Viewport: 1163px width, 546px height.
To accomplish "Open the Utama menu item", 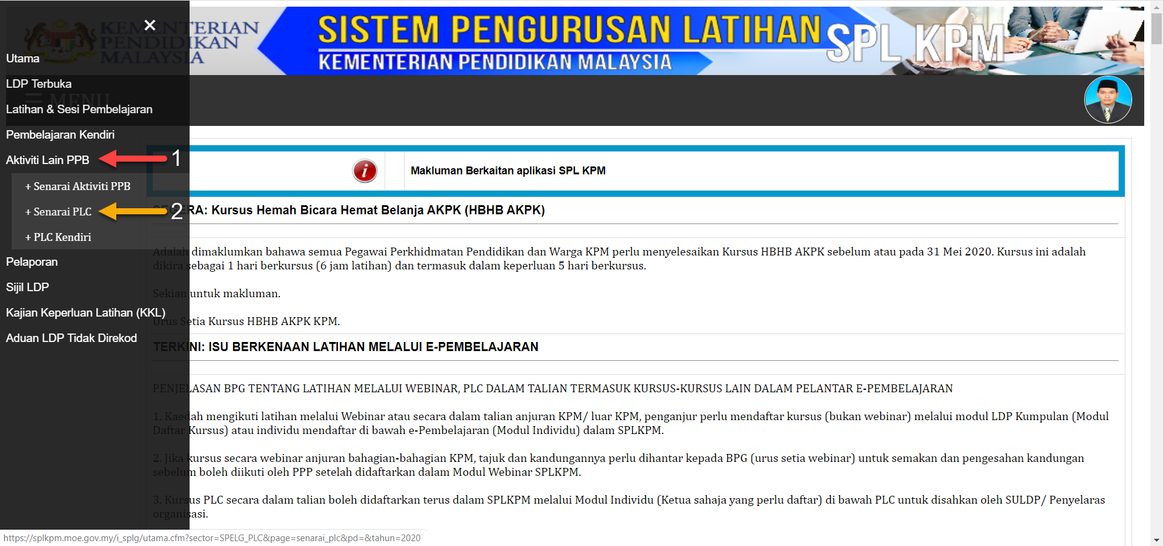I will (x=22, y=59).
